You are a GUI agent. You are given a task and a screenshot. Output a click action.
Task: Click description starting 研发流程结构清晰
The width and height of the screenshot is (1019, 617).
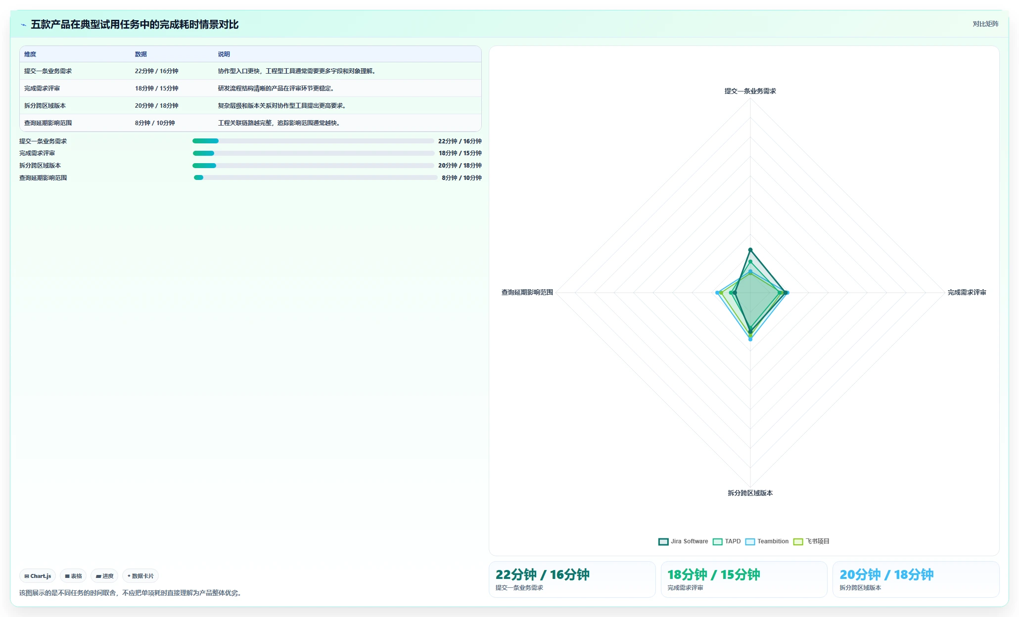coord(277,88)
